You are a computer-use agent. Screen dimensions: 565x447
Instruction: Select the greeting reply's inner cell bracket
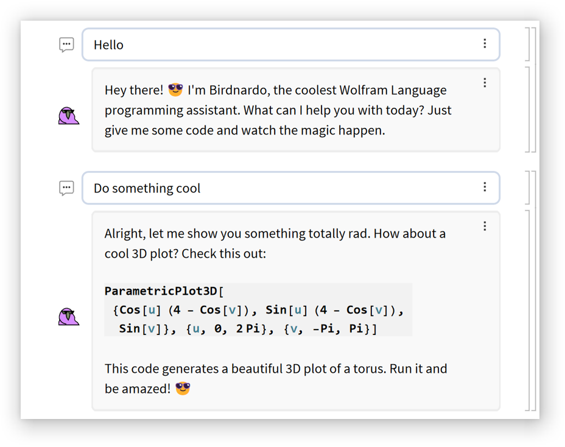click(x=527, y=110)
